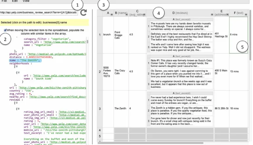Collapse the reviews array in JSON

click(x=16, y=103)
